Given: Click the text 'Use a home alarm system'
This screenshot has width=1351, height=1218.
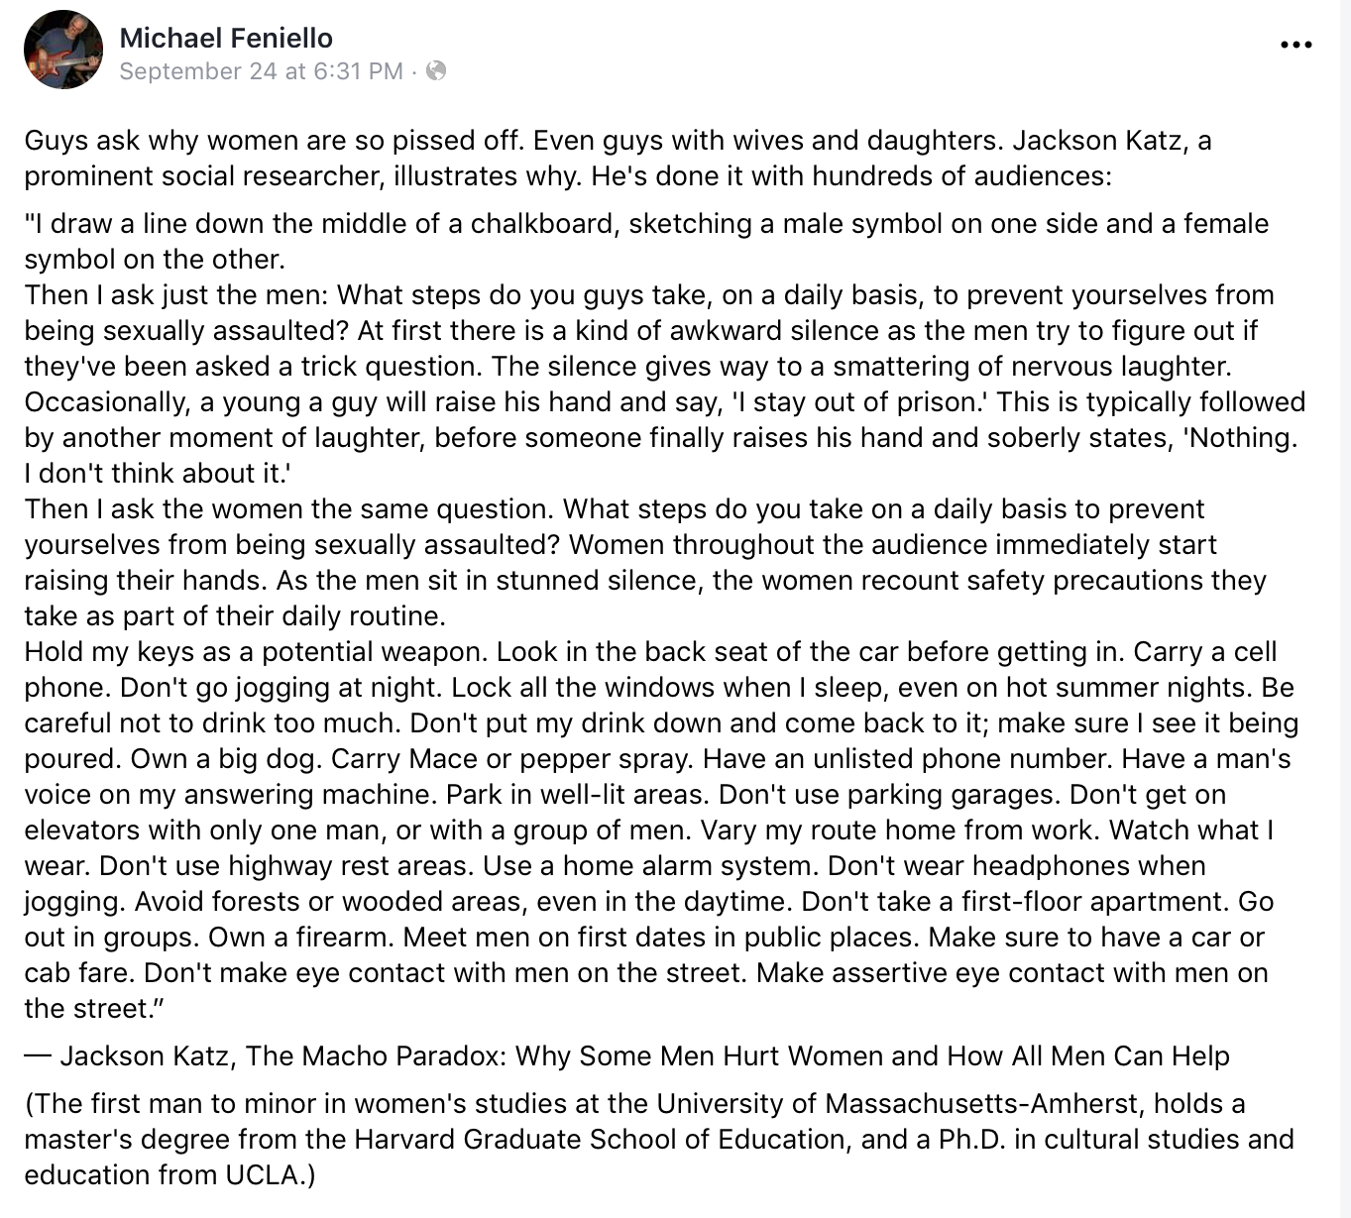Looking at the screenshot, I should pyautogui.click(x=651, y=866).
